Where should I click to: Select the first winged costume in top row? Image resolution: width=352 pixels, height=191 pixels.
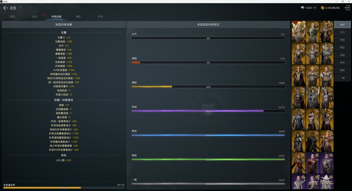298,31
